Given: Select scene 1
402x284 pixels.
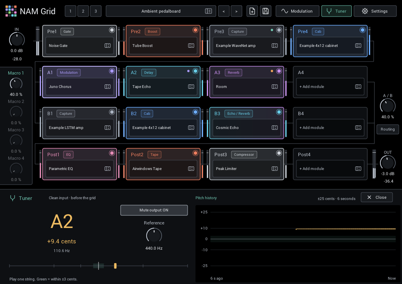Looking at the screenshot, I should [x=71, y=11].
